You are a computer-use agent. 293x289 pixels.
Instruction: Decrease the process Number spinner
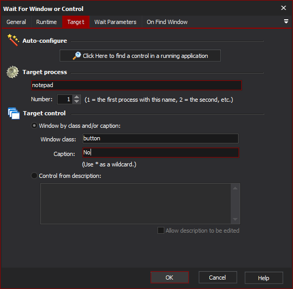[76, 102]
